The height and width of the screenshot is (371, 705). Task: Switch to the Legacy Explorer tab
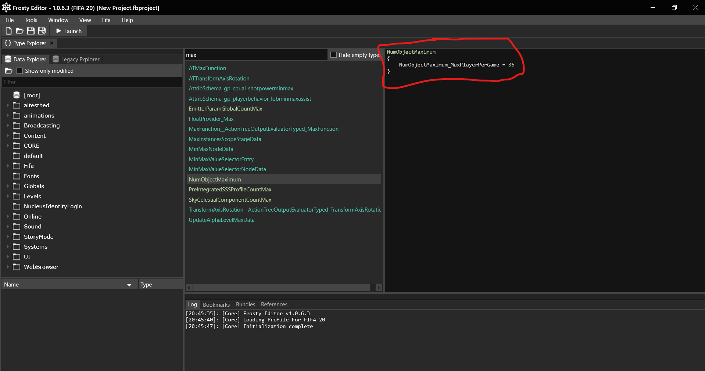(x=76, y=59)
